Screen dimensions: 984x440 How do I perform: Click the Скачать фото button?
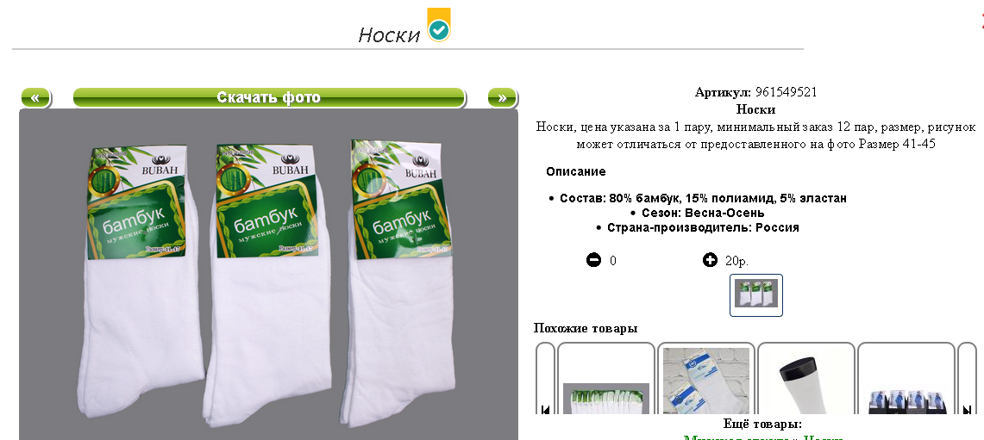coord(268,98)
